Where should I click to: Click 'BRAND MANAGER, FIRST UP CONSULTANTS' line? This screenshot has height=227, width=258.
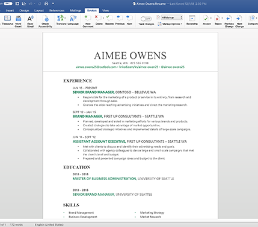[118, 117]
